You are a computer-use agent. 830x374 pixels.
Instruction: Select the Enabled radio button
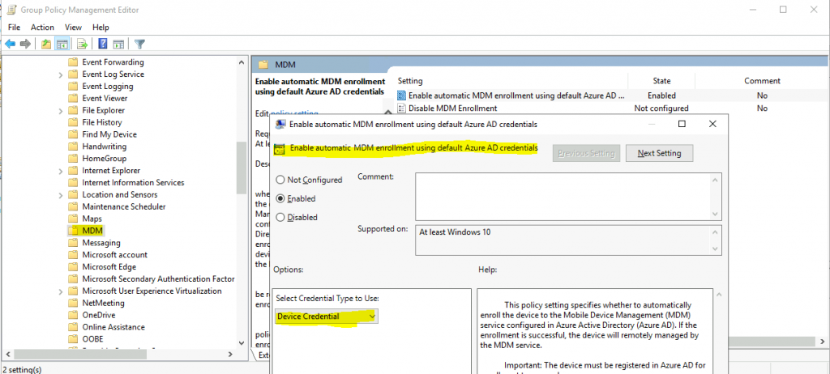pos(280,199)
